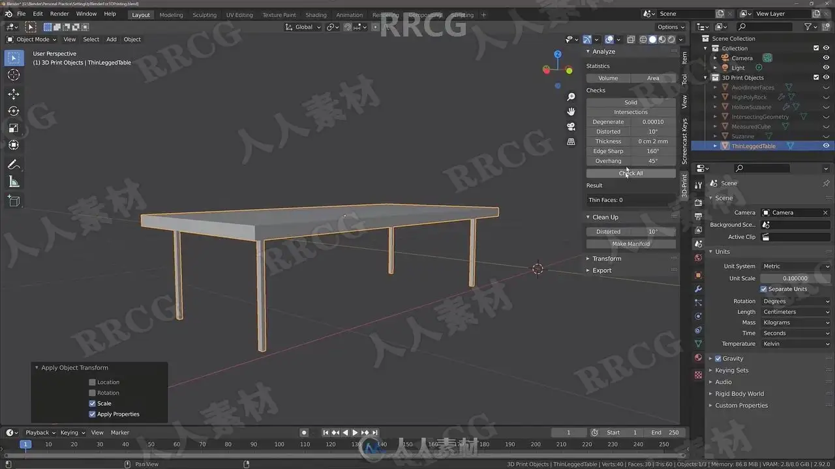Open the Modifier properties wrench icon
Screen dimensions: 835x469
click(698, 289)
